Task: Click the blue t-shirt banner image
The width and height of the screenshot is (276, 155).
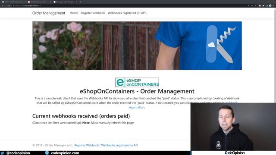Action: [x=137, y=46]
